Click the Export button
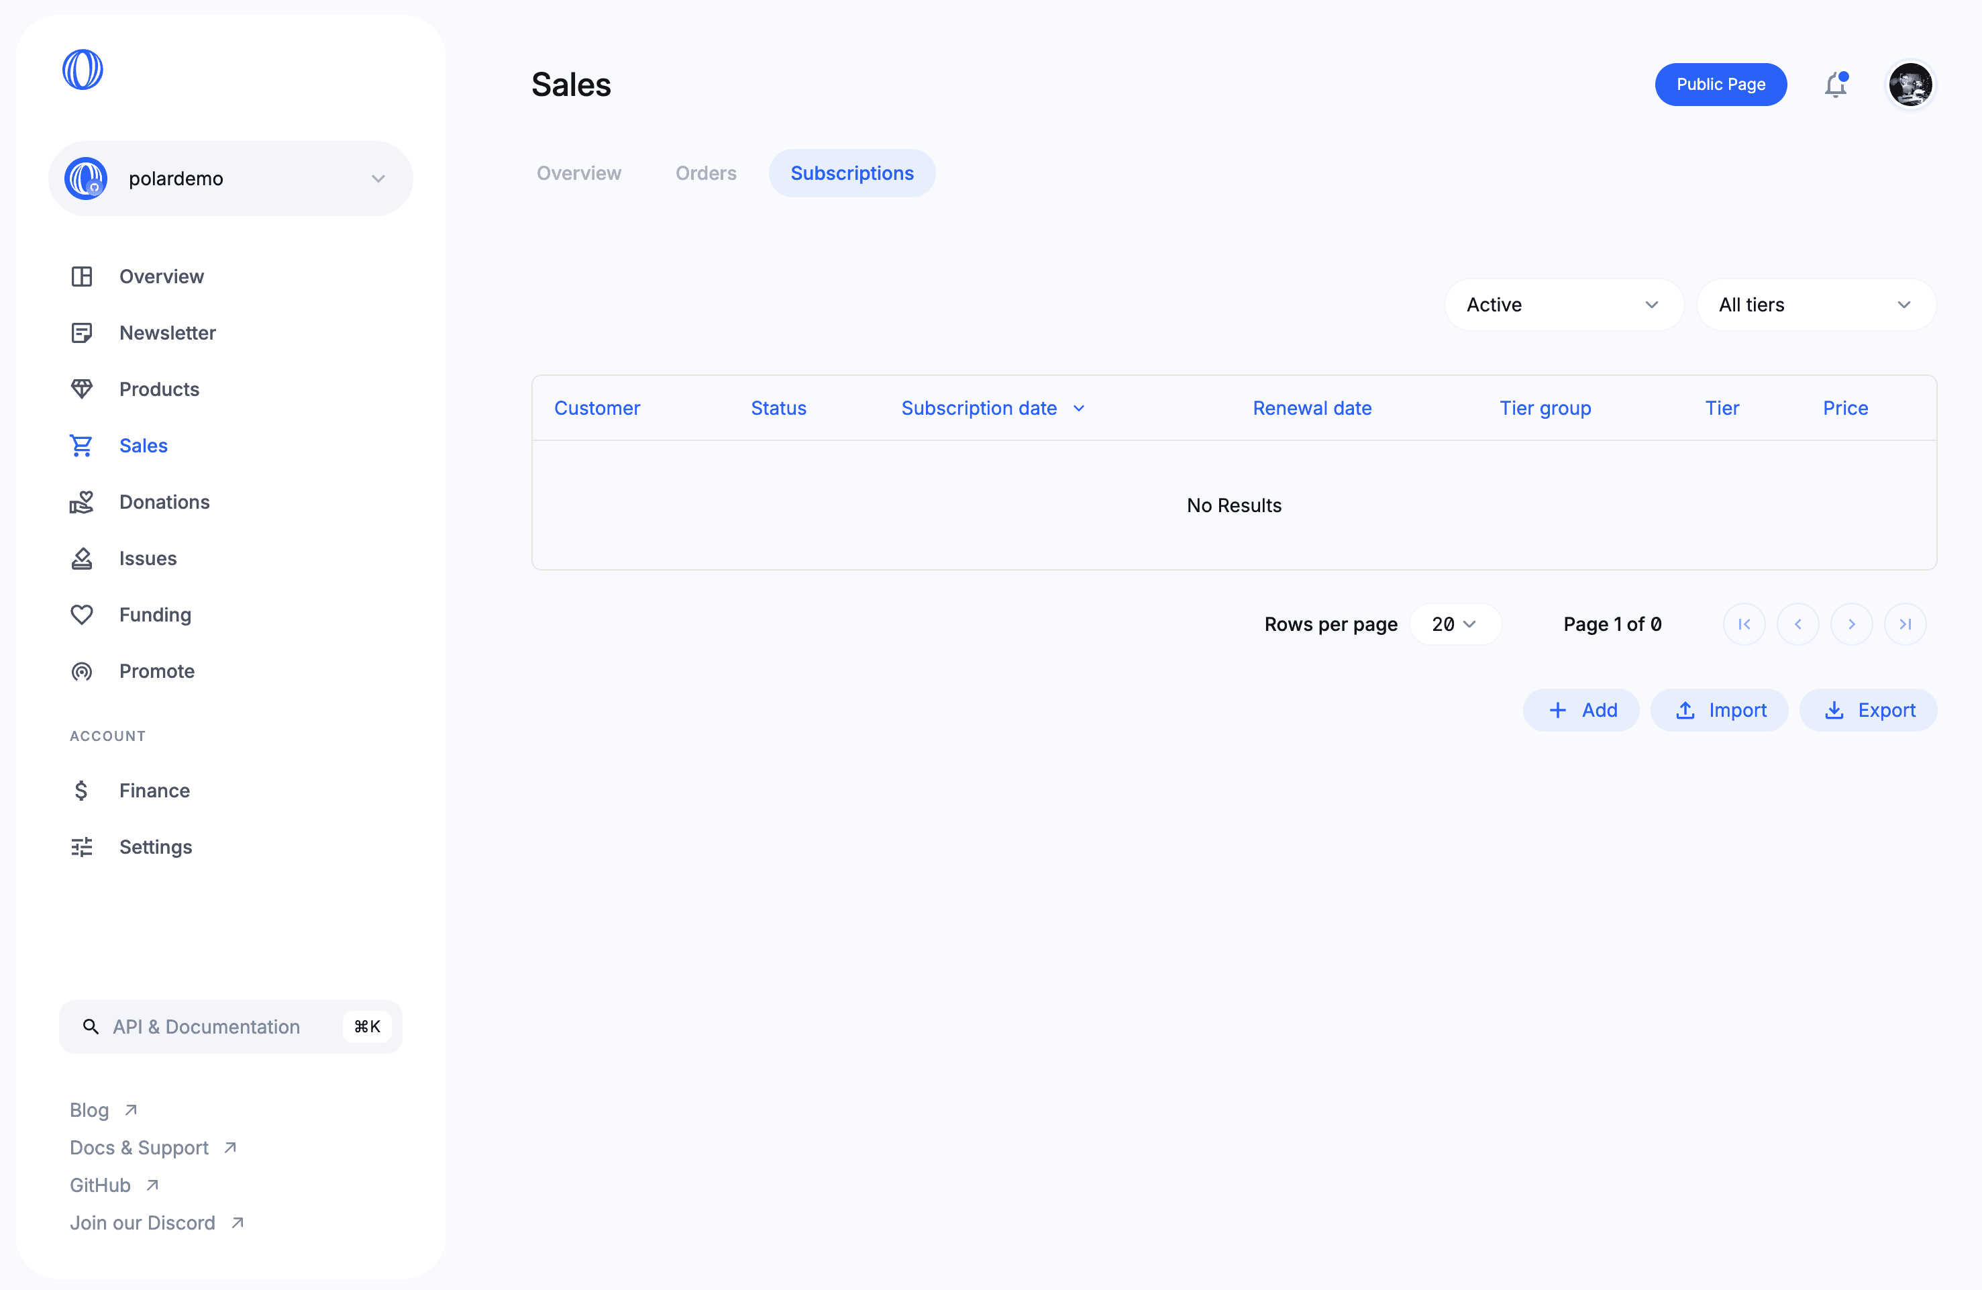This screenshot has width=1982, height=1290. [x=1868, y=710]
